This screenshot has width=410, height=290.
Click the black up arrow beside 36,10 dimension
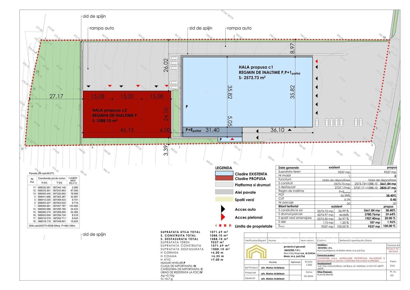(x=290, y=130)
